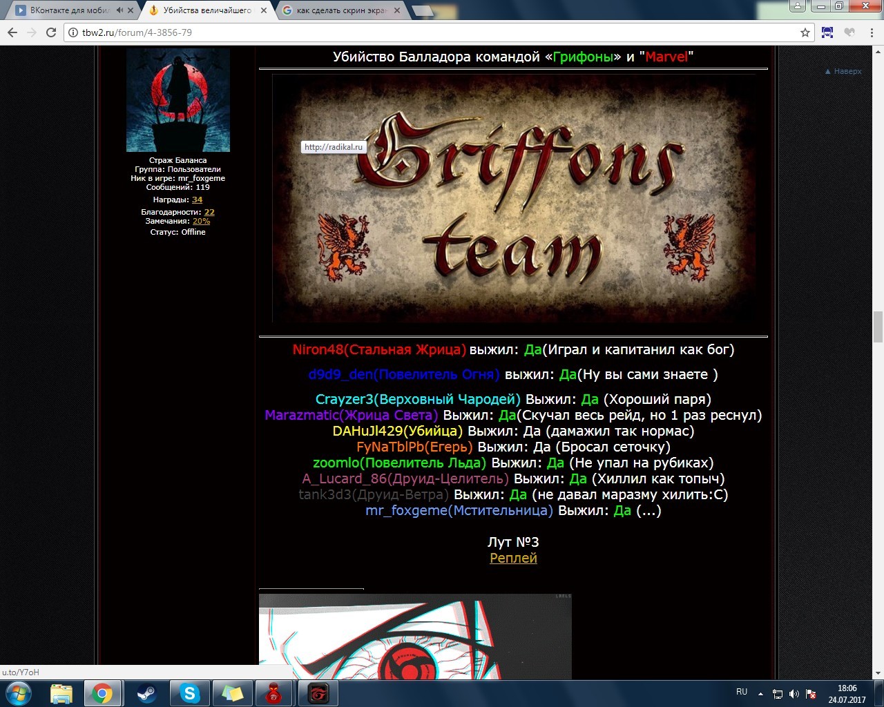This screenshot has width=884, height=707.
Task: Switch to the ВКонтакте для мобильных tab
Action: coord(69,10)
